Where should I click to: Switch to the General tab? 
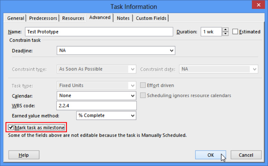[16, 18]
